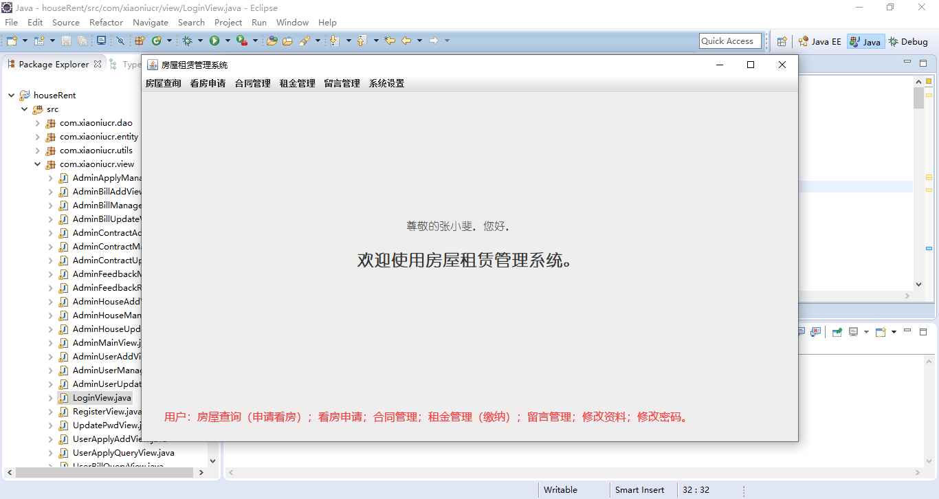Click the Save All toolbar icon
This screenshot has width=939, height=499.
[82, 41]
